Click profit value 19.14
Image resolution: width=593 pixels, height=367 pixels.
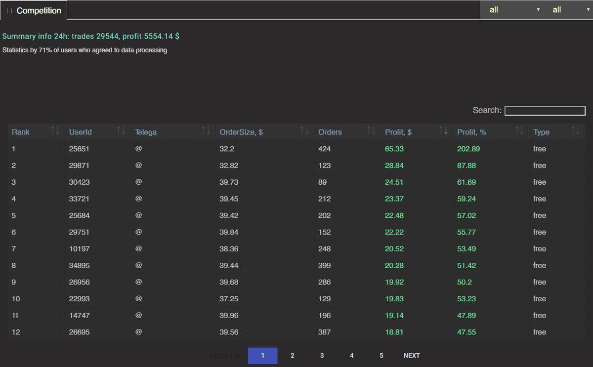click(x=394, y=315)
